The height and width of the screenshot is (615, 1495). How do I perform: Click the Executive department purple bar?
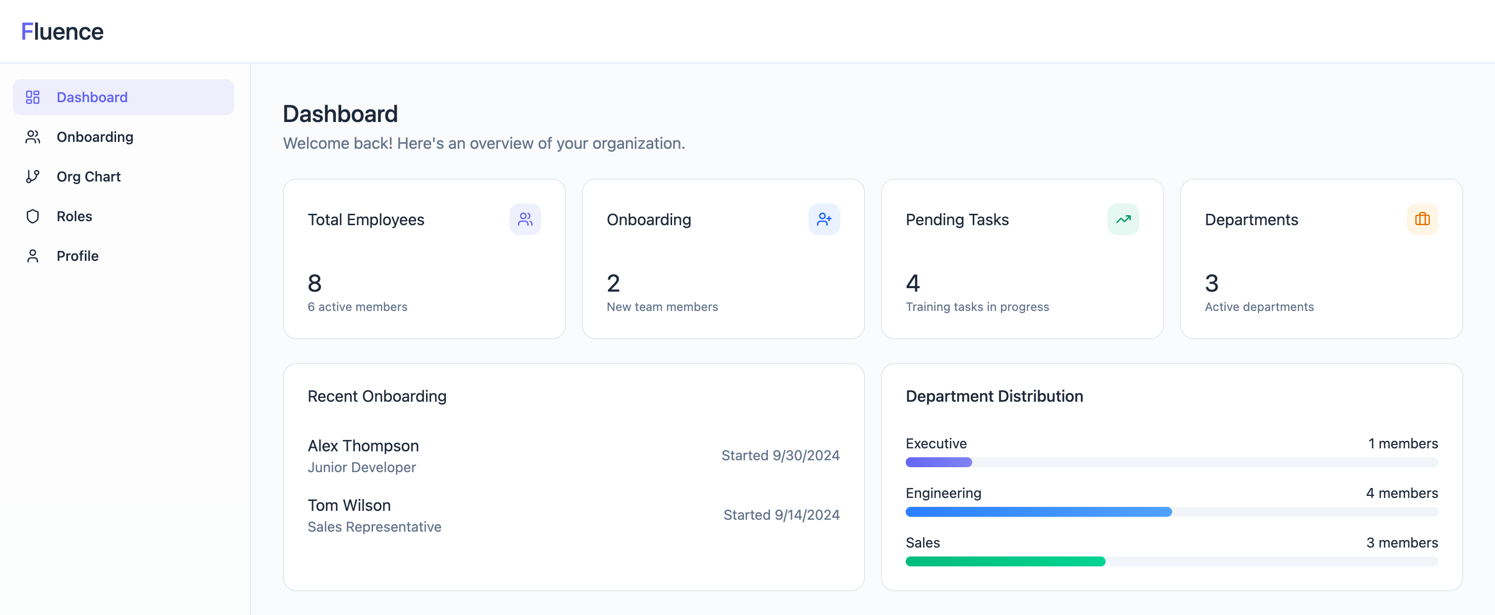click(x=938, y=462)
